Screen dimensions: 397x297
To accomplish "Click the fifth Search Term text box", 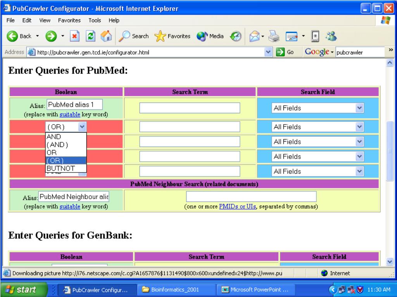I will pos(190,171).
